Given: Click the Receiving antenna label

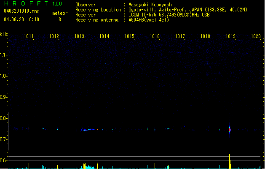Looking at the screenshot, I should coord(97,20).
